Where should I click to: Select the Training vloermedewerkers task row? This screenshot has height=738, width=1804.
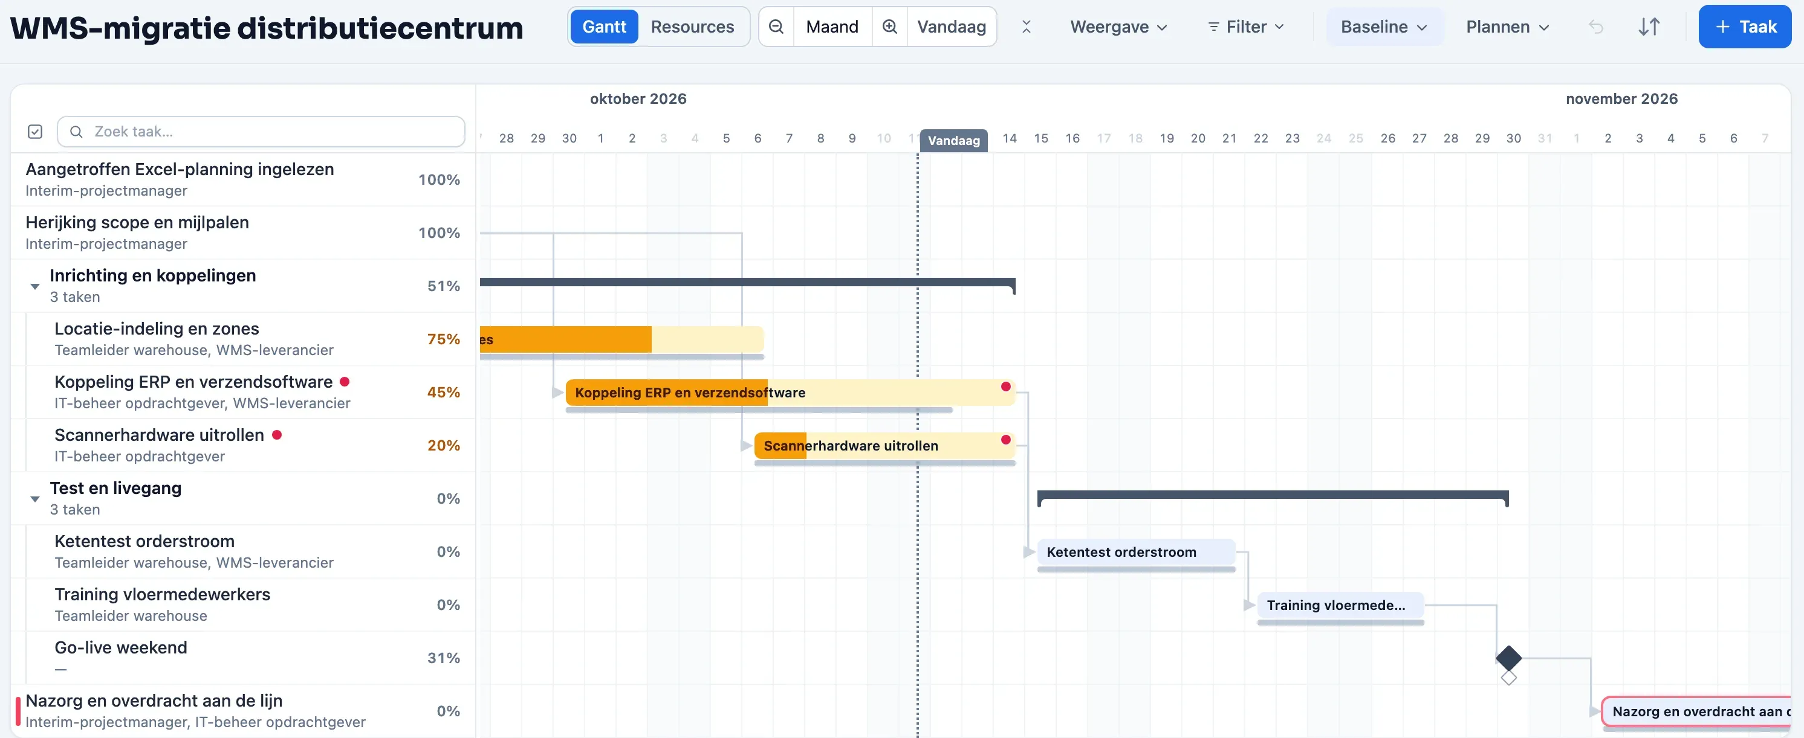tap(243, 605)
